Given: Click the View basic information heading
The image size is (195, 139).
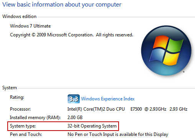Looking at the screenshot, I should [x=62, y=5].
